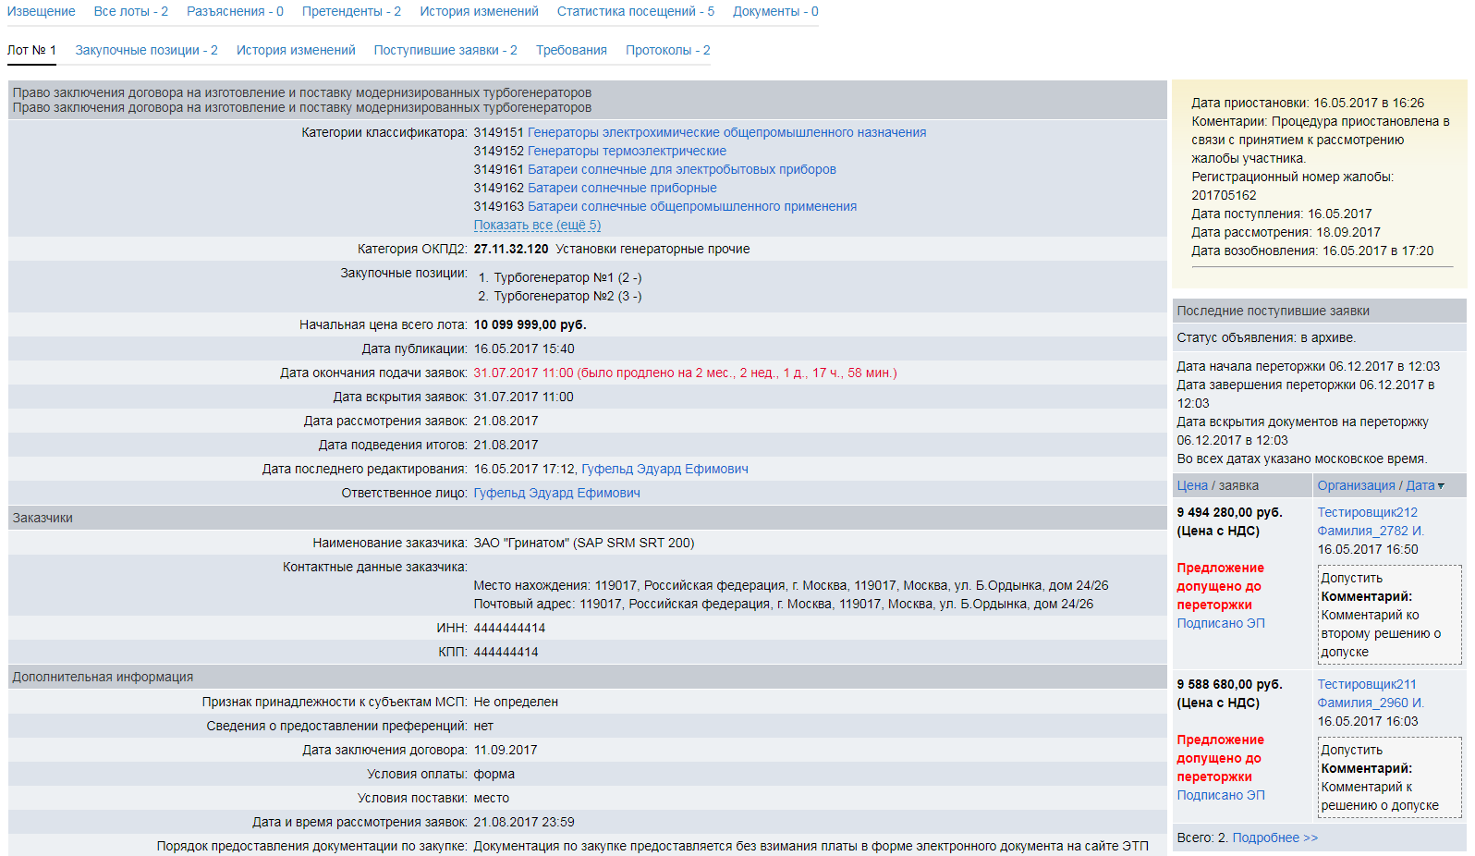Image resolution: width=1475 pixels, height=856 pixels.
Task: Open the Документы - 0 tab
Action: [x=774, y=12]
